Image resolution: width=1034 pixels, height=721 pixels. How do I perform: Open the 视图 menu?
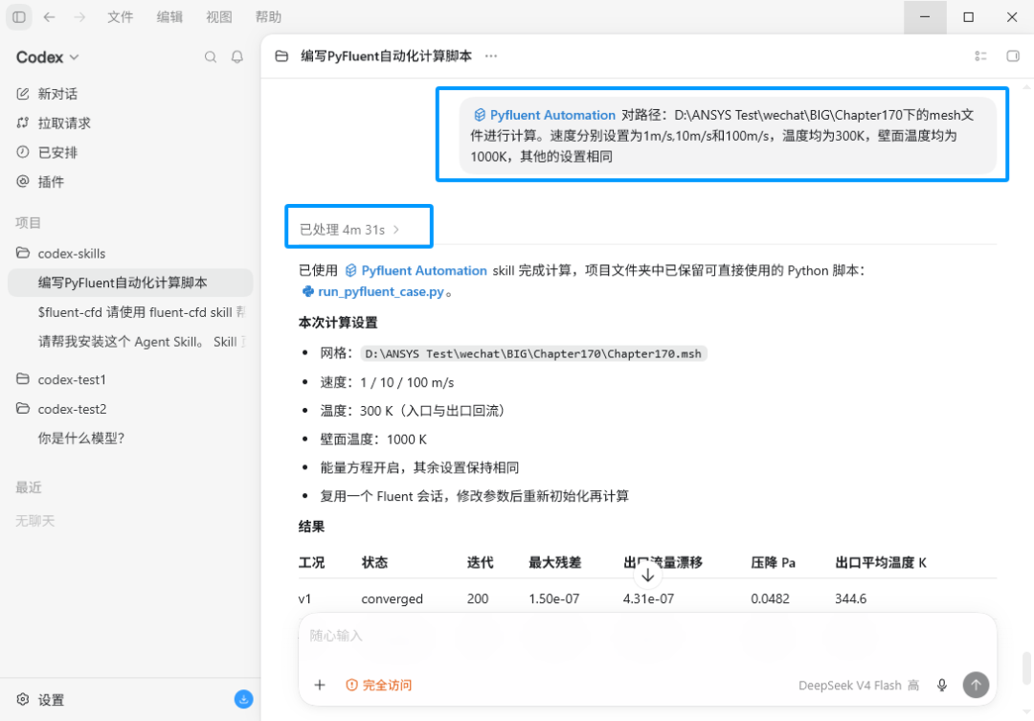pyautogui.click(x=219, y=17)
